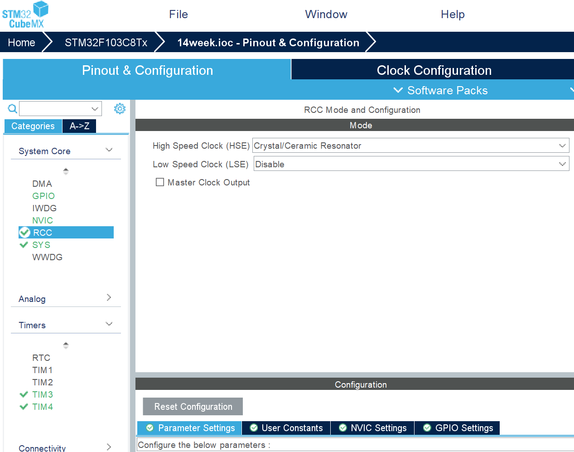Select the RCC entry
This screenshot has width=574, height=452.
(x=66, y=233)
